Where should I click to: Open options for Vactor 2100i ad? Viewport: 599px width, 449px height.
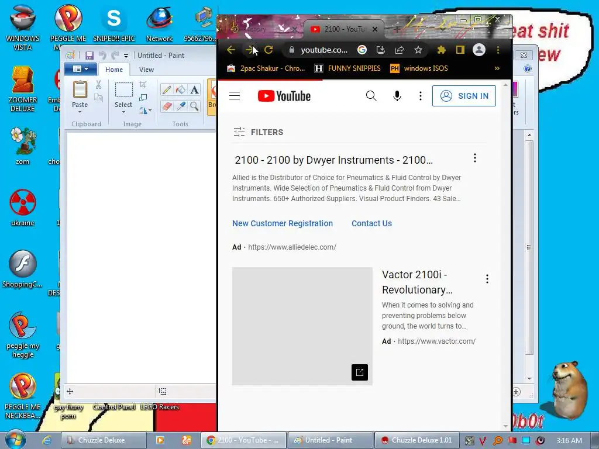[487, 279]
